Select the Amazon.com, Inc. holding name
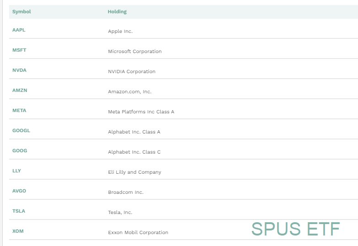 (x=130, y=91)
